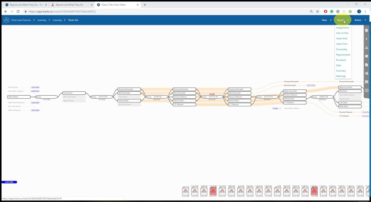This screenshot has width=371, height=202.
Task: Open the Assignments report
Action: point(343,28)
